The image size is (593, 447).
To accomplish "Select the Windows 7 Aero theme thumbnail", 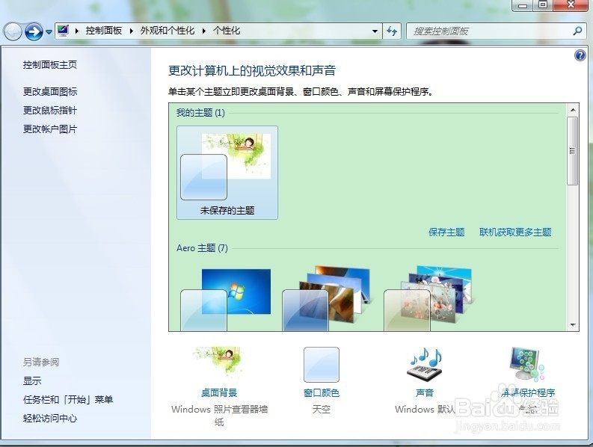I will click(226, 298).
